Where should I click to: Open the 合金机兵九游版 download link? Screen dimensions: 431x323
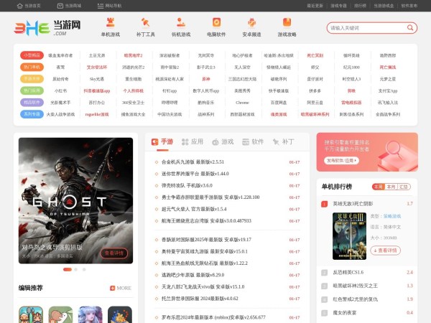(193, 162)
